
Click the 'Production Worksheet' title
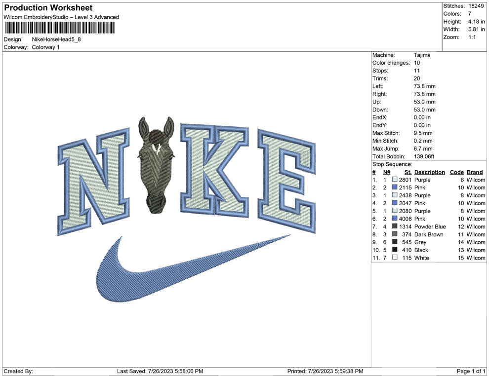pos(48,8)
